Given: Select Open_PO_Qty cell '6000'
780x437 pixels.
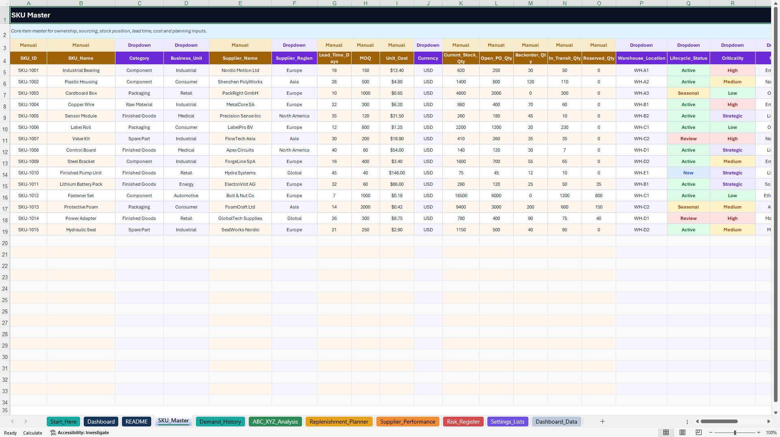Looking at the screenshot, I should (496, 196).
